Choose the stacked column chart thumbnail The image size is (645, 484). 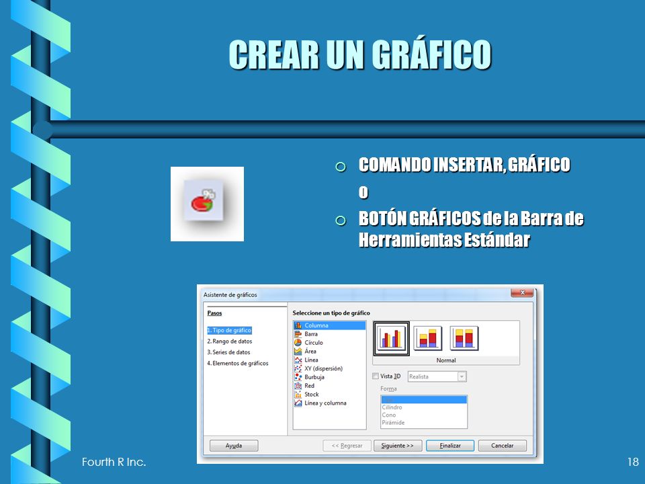[428, 338]
